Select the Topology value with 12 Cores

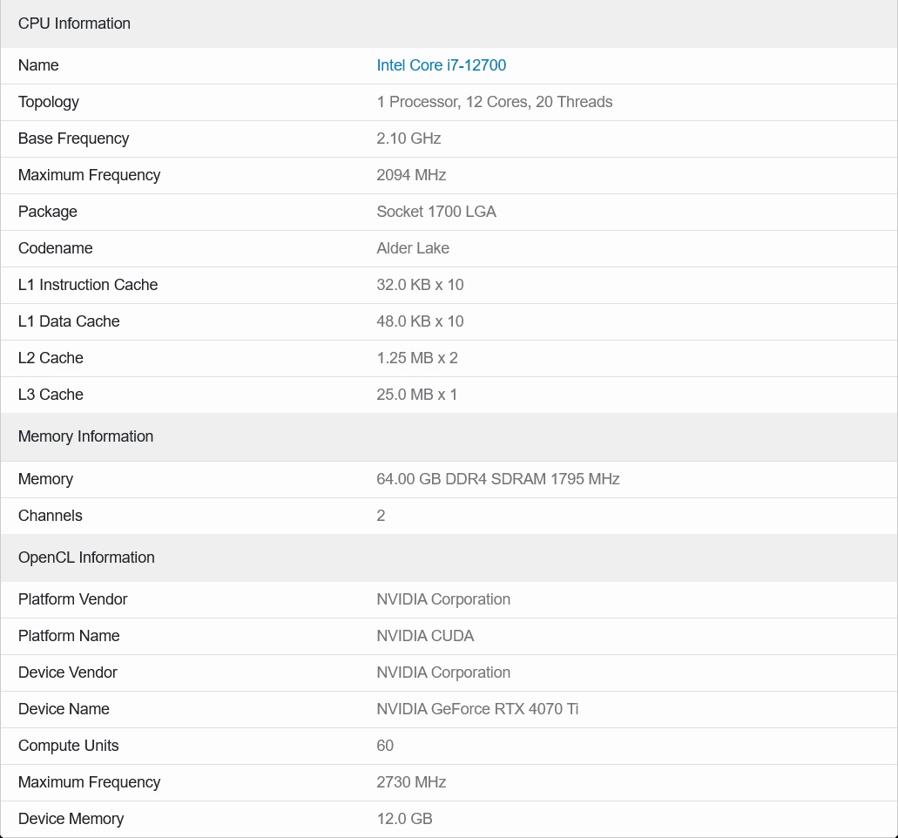[494, 102]
